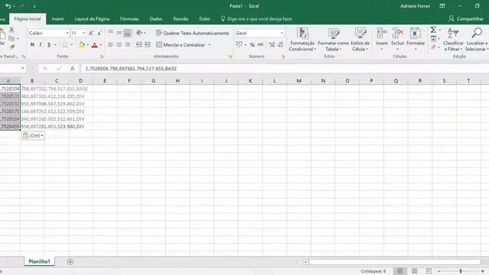Click the Undo arrow in quick access toolbar
Screen dimensions: 489x275
pos(8,6)
